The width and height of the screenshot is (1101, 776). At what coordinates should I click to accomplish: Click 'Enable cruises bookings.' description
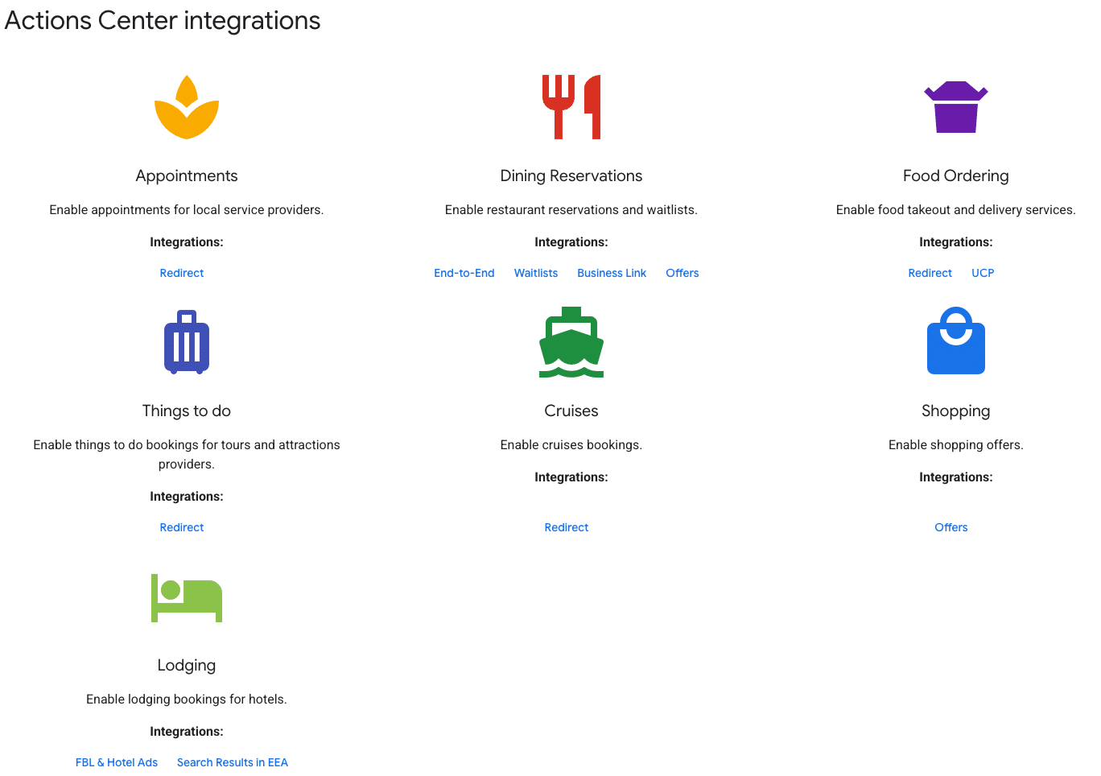(x=571, y=444)
